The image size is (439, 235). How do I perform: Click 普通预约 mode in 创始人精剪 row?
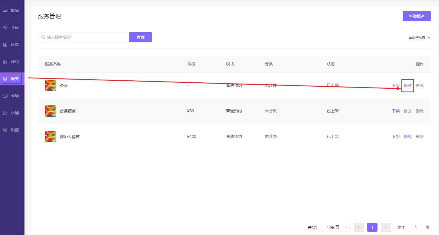pyautogui.click(x=234, y=136)
